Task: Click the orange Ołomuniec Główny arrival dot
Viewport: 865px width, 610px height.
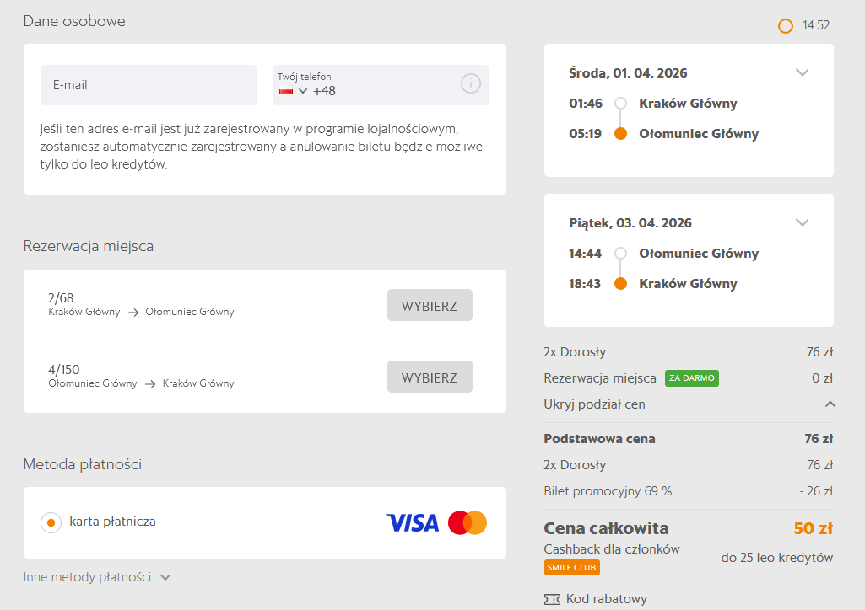Action: click(x=621, y=134)
